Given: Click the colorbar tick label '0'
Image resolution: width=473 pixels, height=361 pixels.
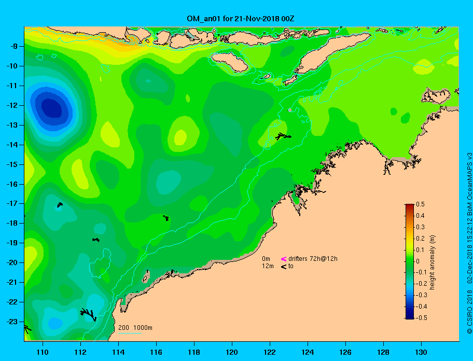Looking at the screenshot, I should click(x=418, y=261).
